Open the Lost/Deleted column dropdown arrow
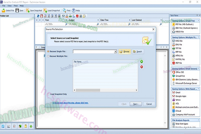Screen dimensions: 201x134 tap(161, 20)
